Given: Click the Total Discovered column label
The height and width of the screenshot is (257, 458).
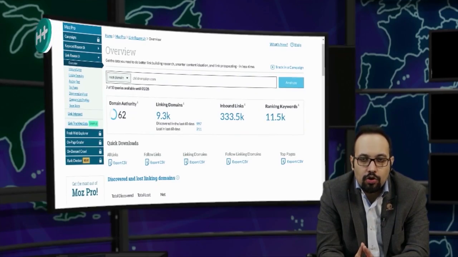Looking at the screenshot, I should point(122,196).
